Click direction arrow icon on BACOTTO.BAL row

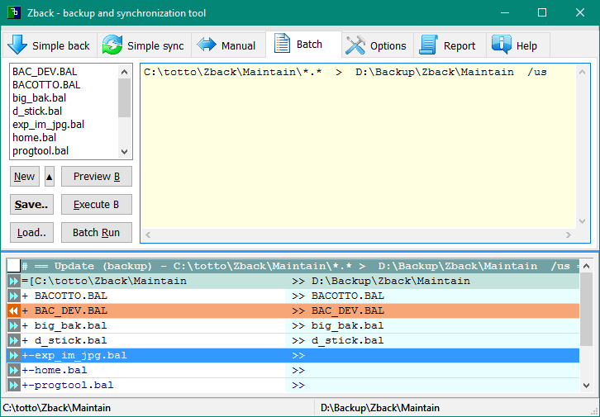click(14, 296)
